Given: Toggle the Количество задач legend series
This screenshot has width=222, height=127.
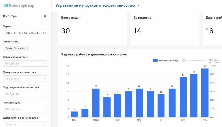Looking at the screenshot, I should click(x=166, y=61).
